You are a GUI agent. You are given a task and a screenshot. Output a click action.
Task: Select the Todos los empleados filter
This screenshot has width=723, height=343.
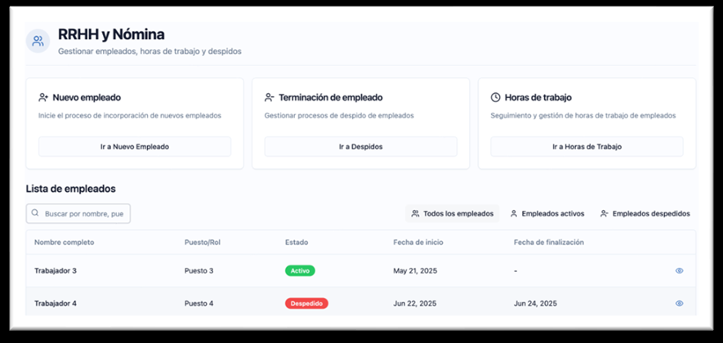[452, 214]
